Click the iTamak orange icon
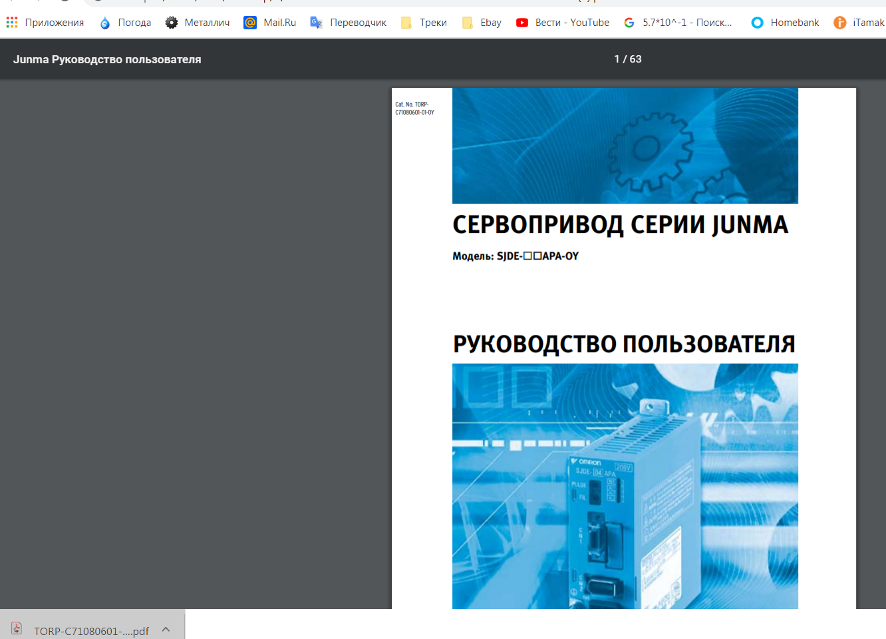The image size is (886, 639). click(x=840, y=23)
